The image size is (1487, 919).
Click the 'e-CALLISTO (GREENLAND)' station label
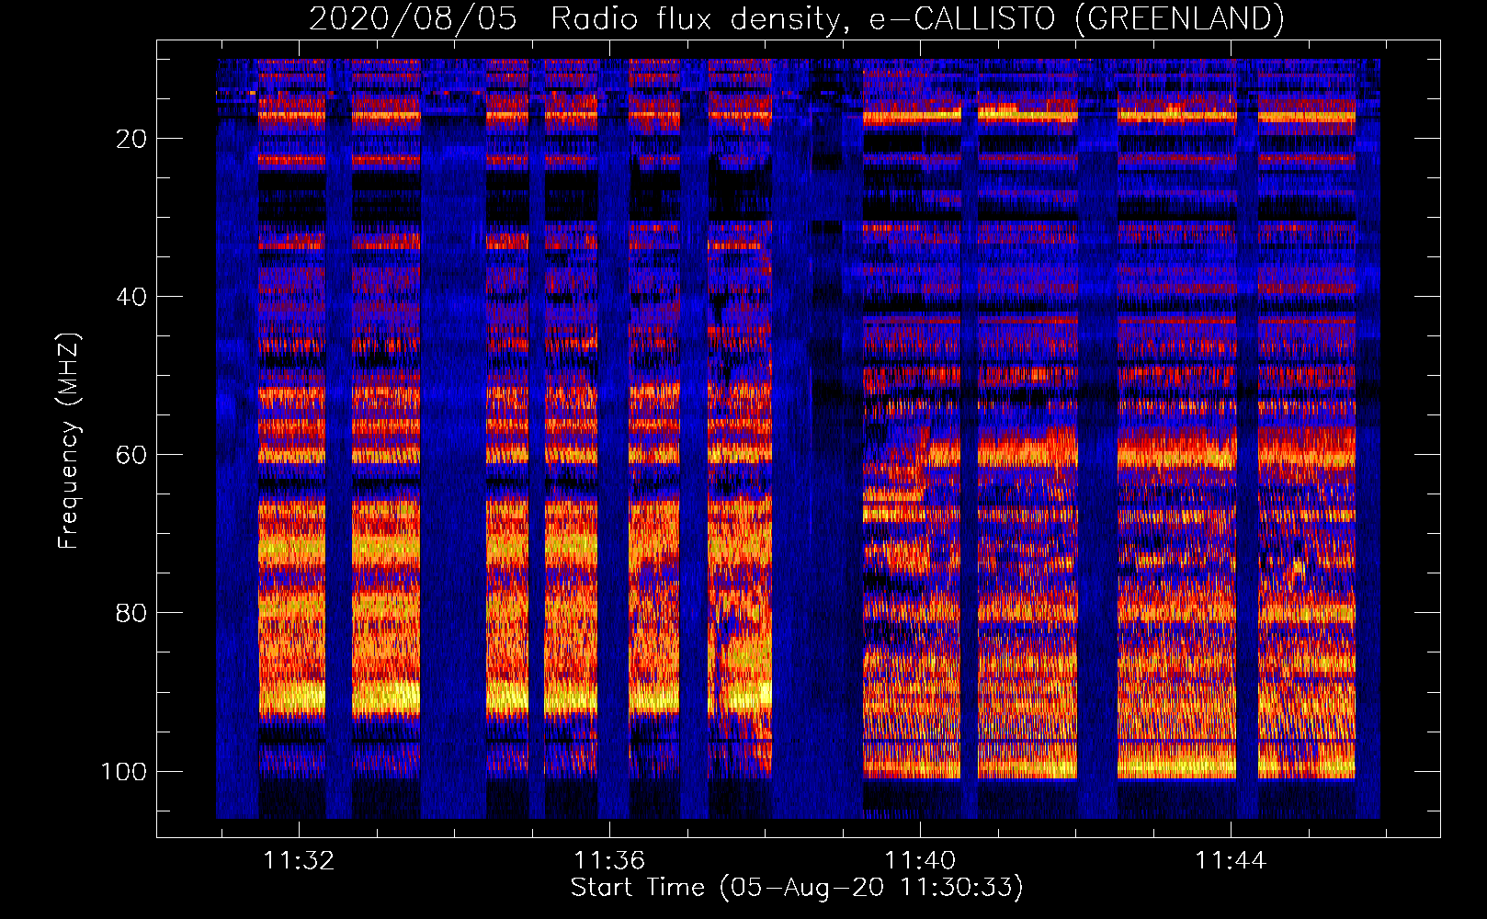coord(1077,18)
